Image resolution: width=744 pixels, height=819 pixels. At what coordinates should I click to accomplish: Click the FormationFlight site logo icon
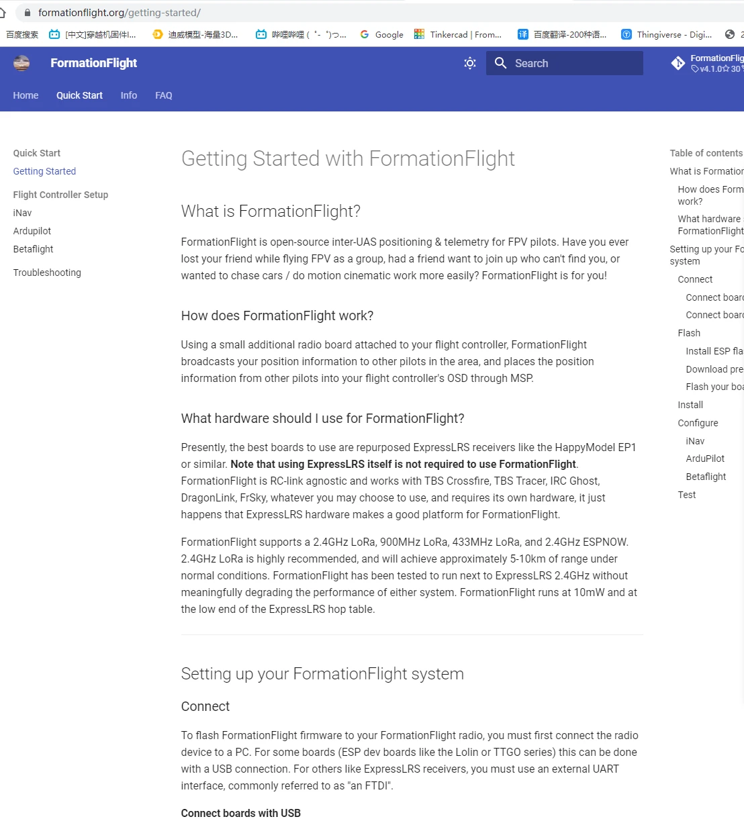pyautogui.click(x=21, y=63)
